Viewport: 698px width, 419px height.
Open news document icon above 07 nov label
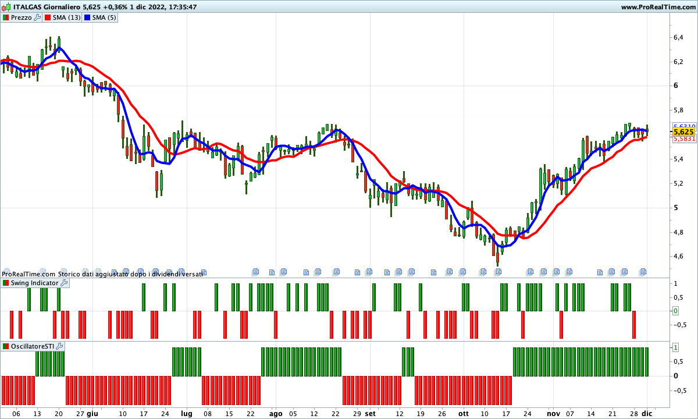(569, 271)
